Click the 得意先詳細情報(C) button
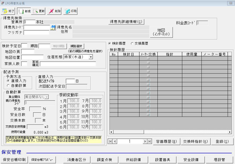This screenshot has height=164, width=235. 126,22
